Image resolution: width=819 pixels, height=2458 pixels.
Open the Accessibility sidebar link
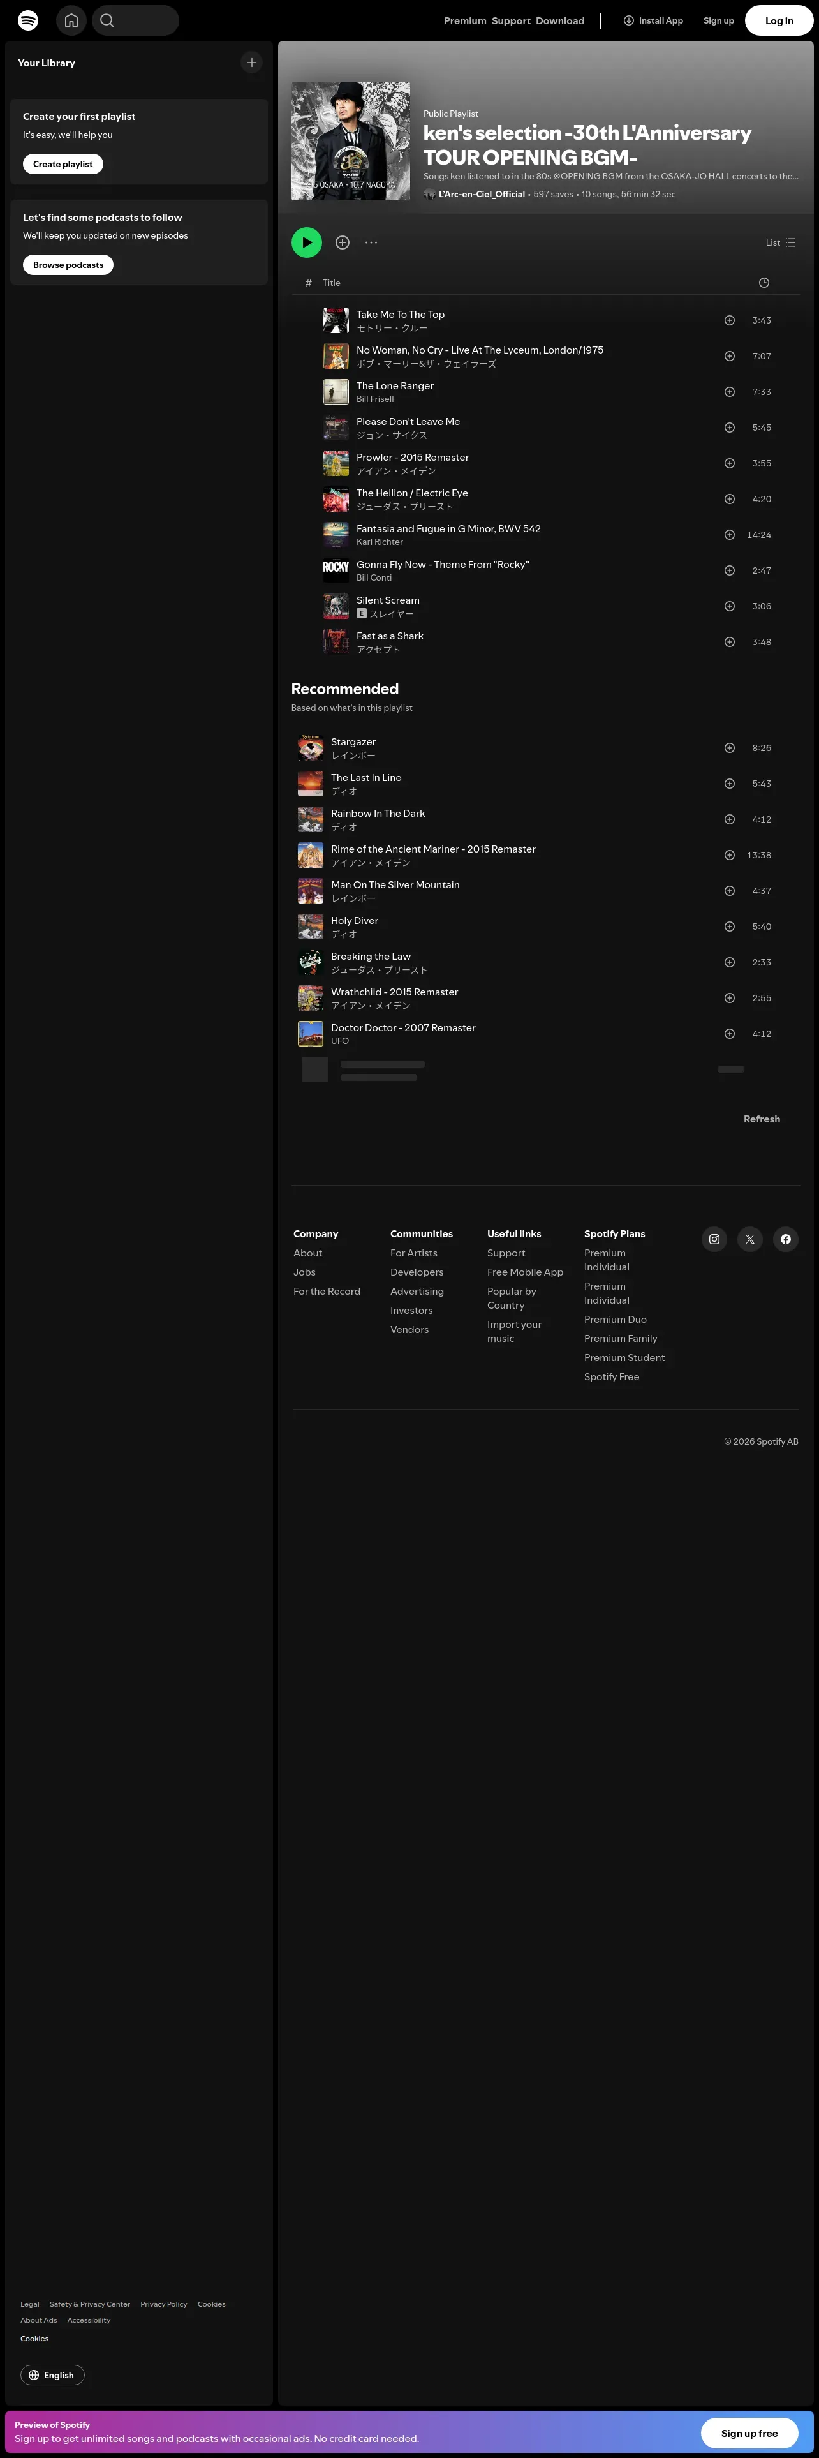pos(89,2321)
